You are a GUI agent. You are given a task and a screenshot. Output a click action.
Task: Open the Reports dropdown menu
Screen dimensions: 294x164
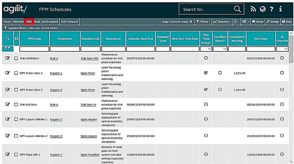(x=222, y=21)
